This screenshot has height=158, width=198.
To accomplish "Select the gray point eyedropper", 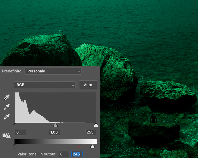I will (7, 107).
